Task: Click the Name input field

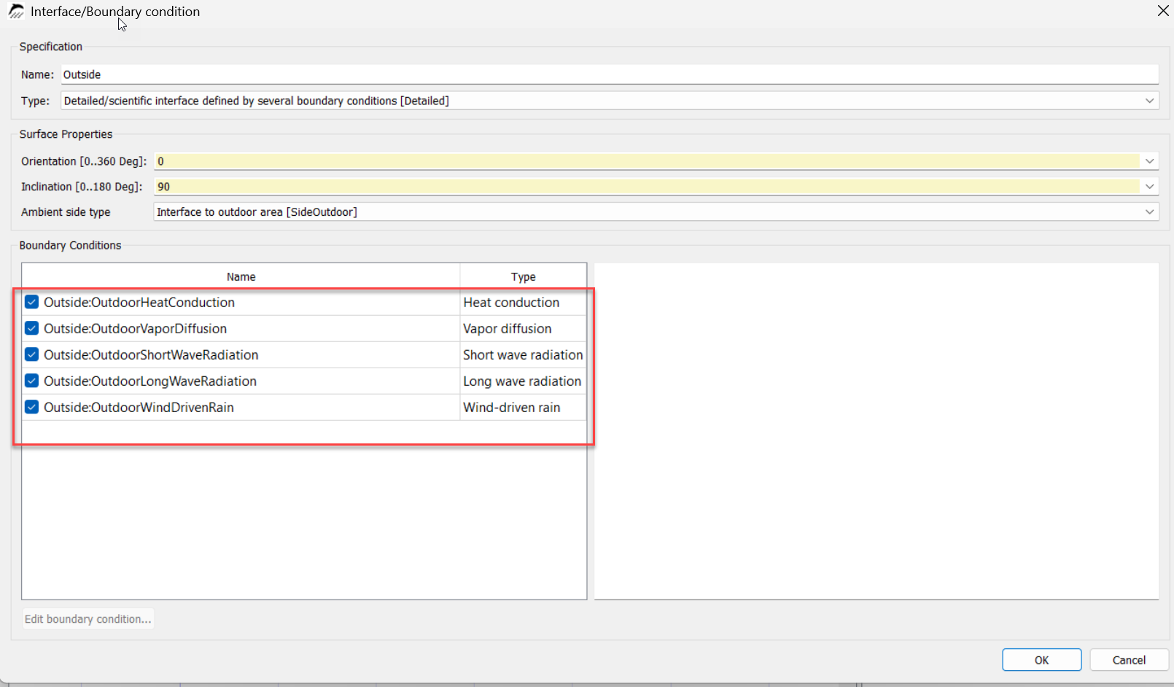Action: pyautogui.click(x=610, y=74)
